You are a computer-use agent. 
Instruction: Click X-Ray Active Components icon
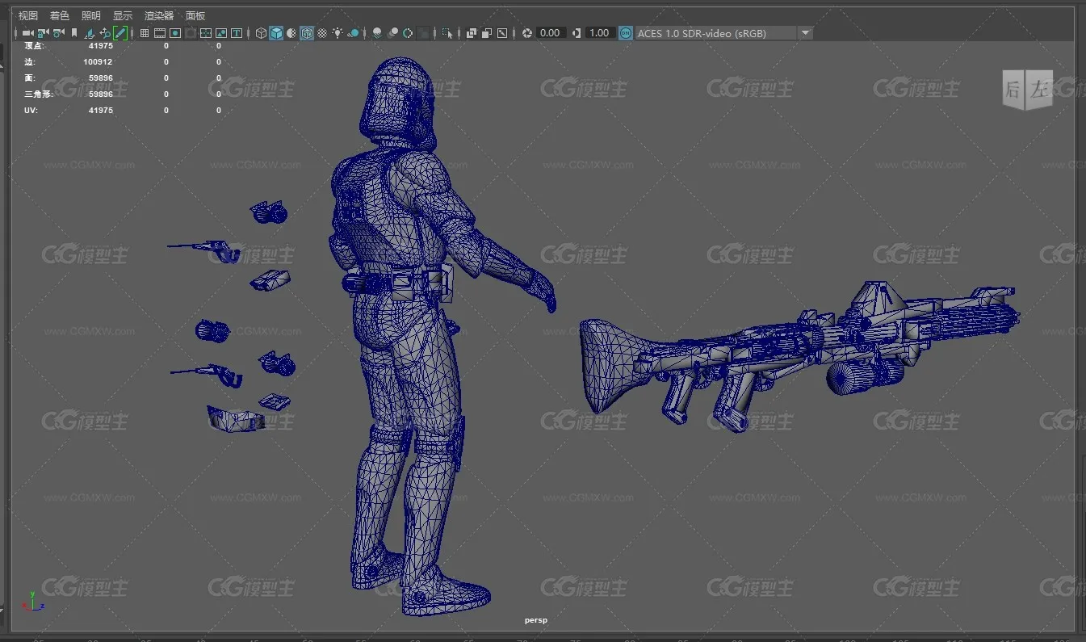487,33
